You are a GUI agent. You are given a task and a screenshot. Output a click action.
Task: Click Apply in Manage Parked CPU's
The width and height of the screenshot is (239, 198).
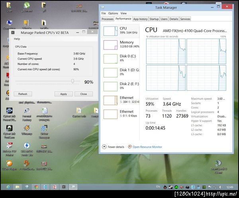click(64, 94)
